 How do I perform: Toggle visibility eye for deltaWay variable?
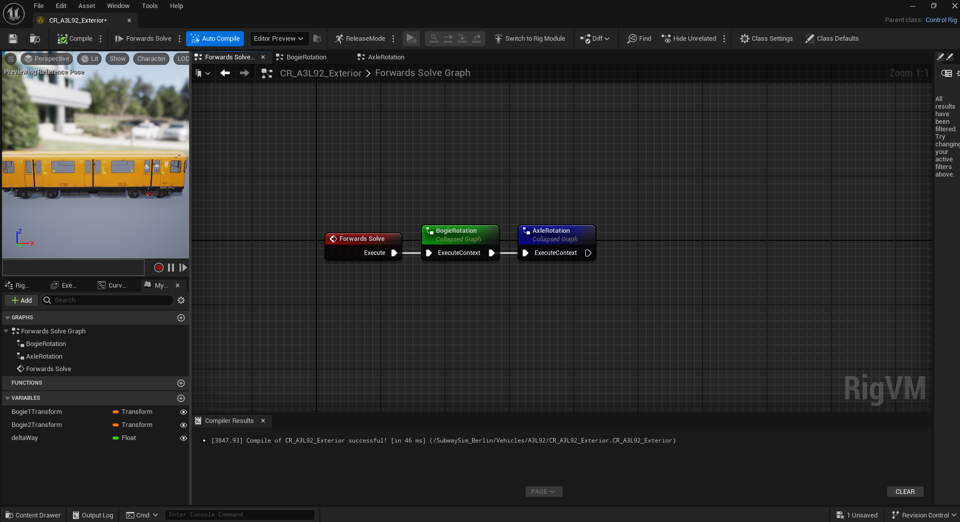click(x=184, y=438)
